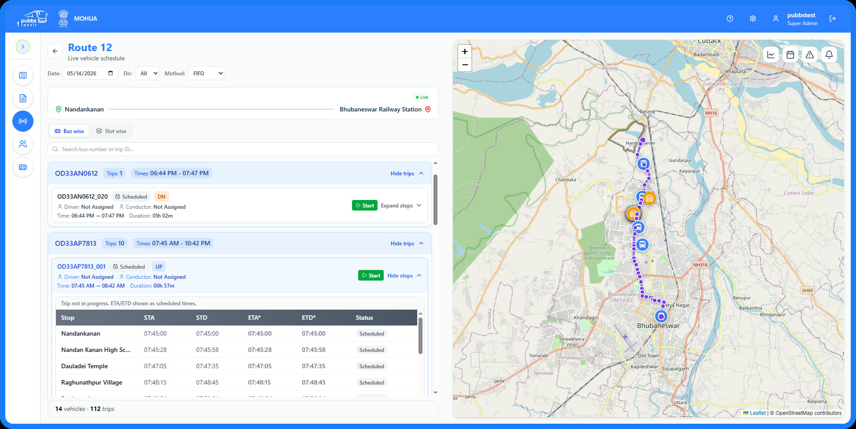Start trip OD33AP7813_001
Image resolution: width=856 pixels, height=429 pixels.
tap(371, 275)
